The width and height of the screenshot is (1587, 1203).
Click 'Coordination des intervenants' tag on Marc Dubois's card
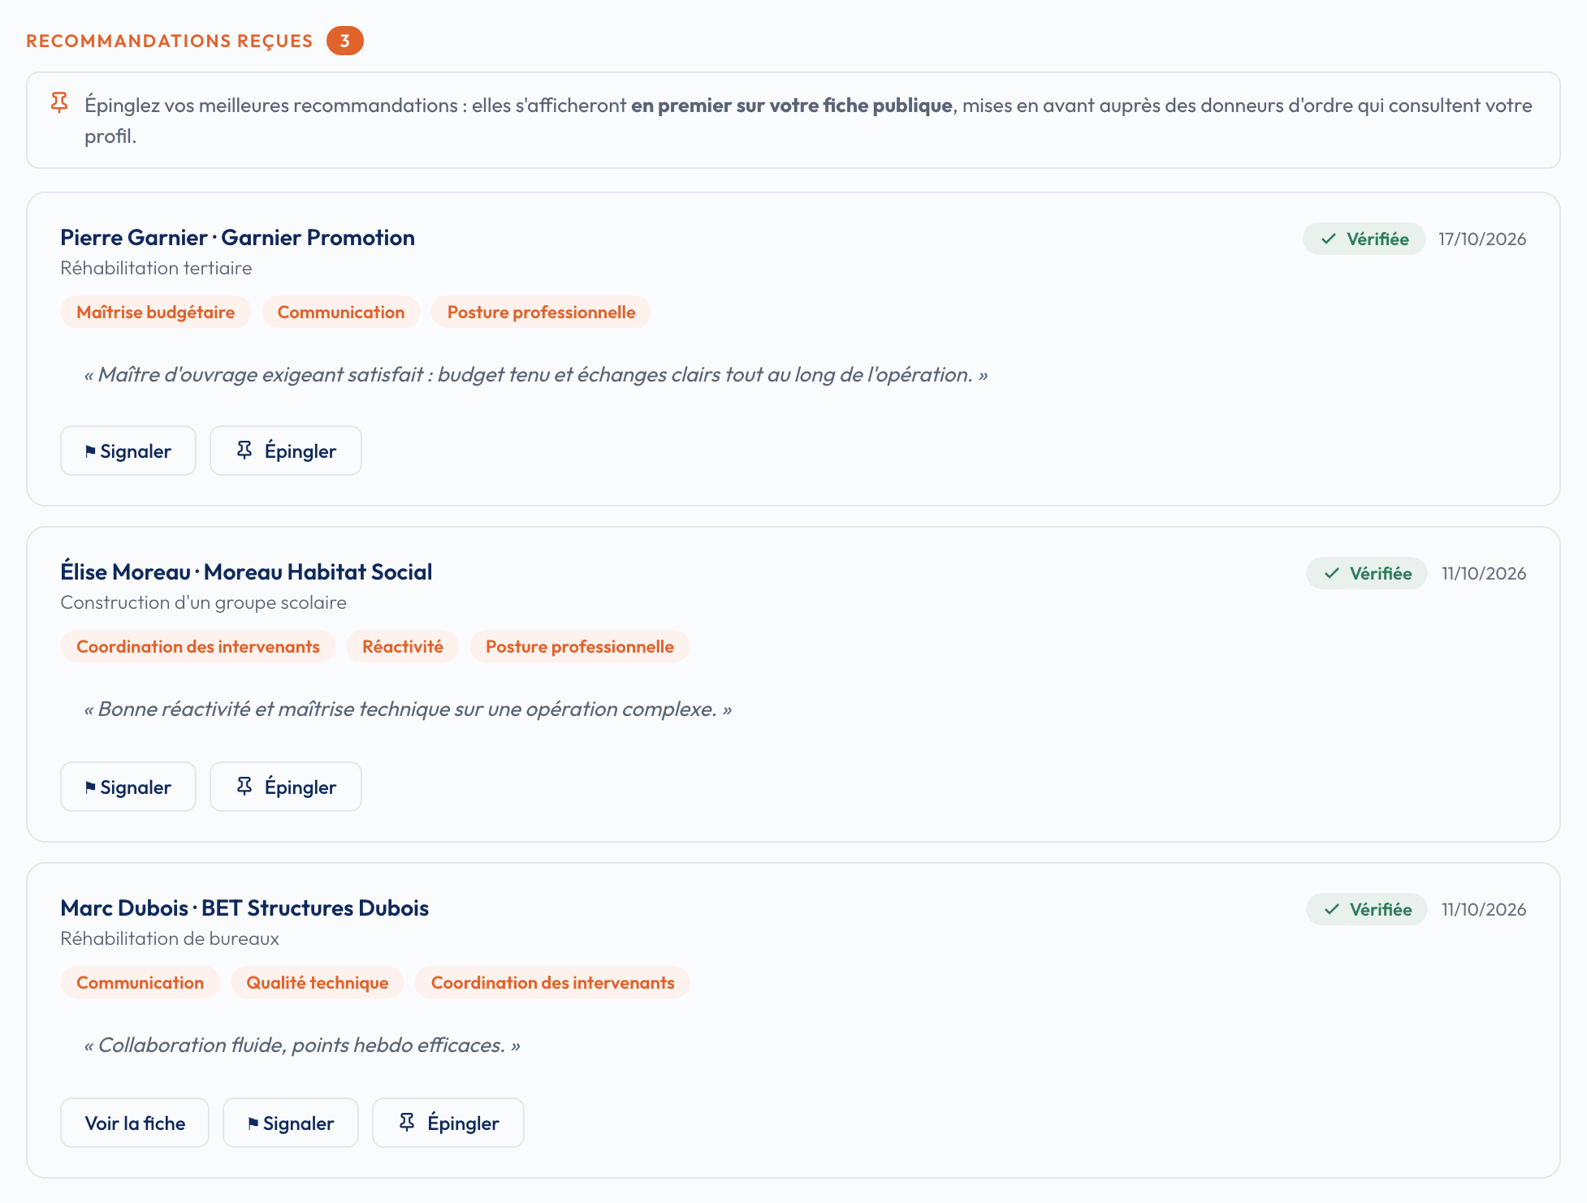click(x=553, y=982)
